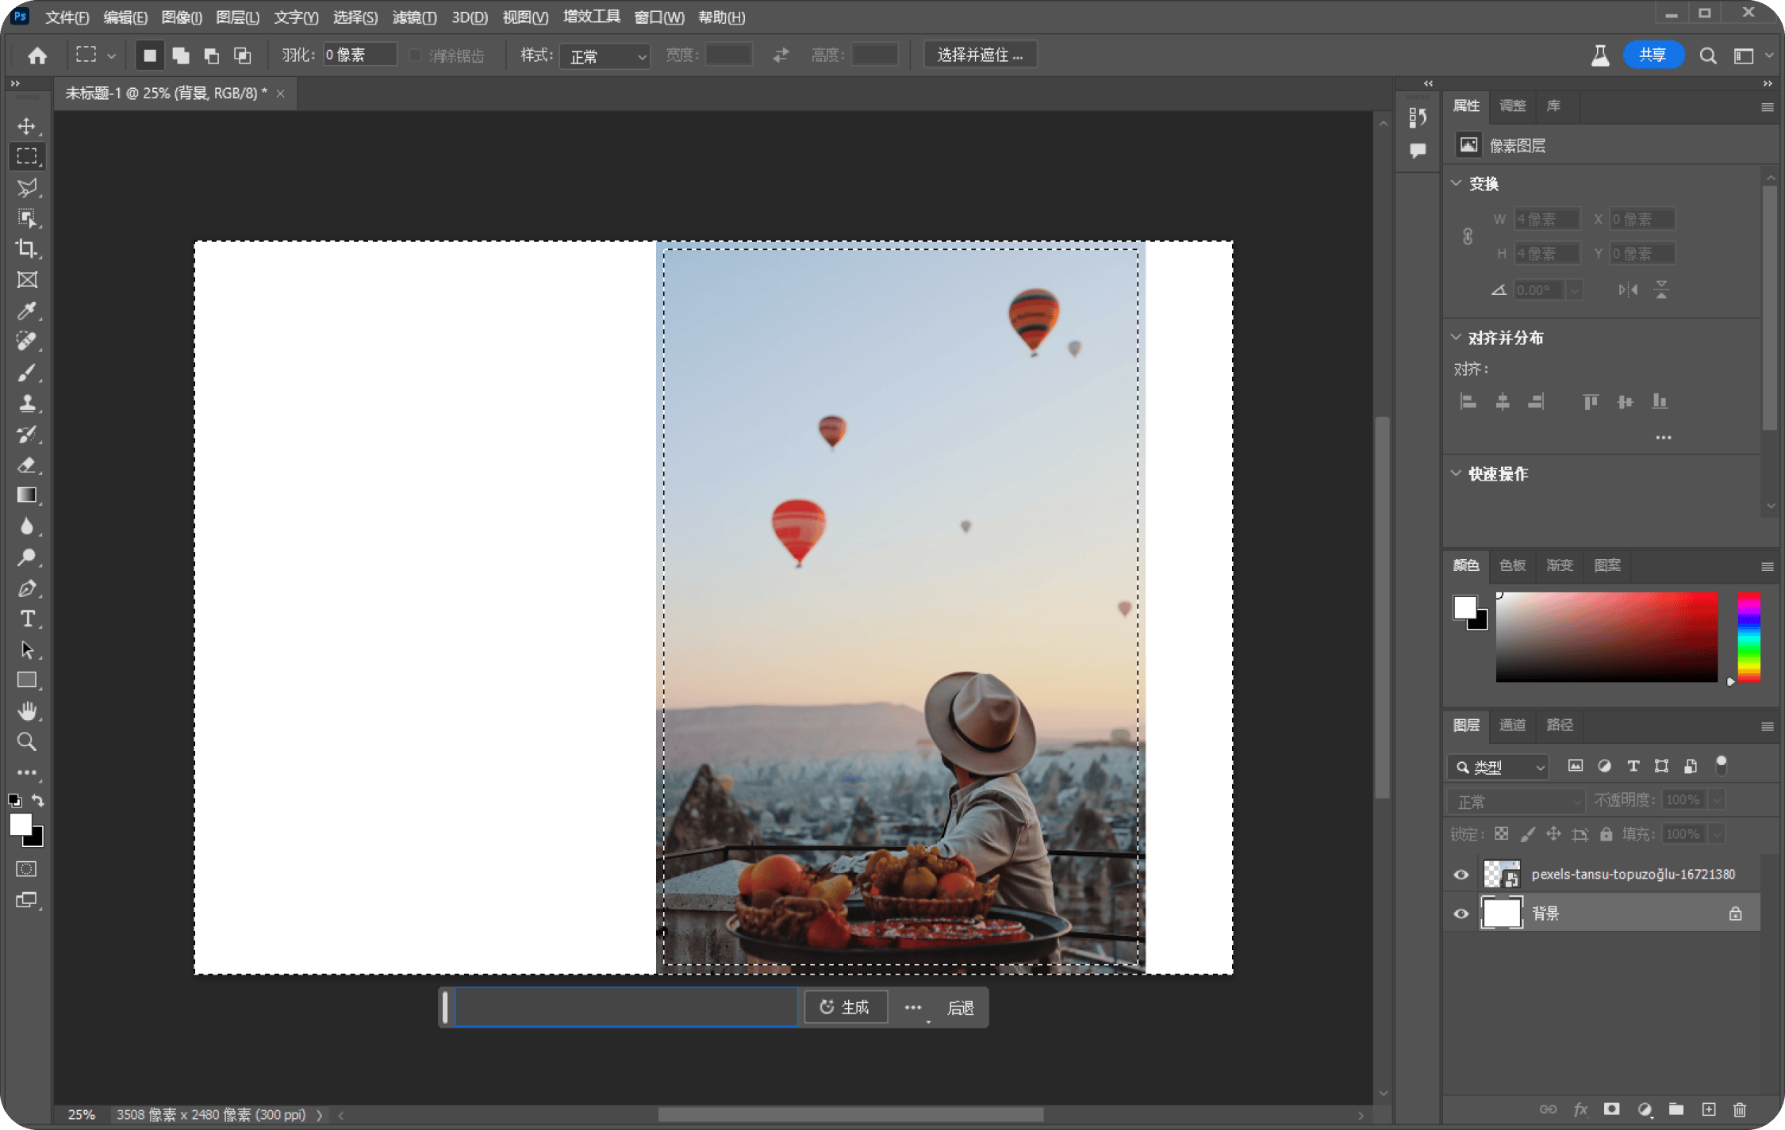The height and width of the screenshot is (1130, 1785).
Task: Click the 共享 share button
Action: (1653, 55)
